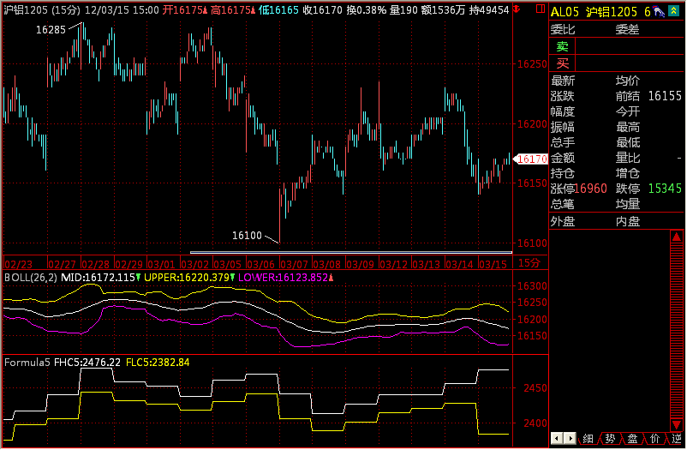Open the 势 tab

tap(610, 439)
